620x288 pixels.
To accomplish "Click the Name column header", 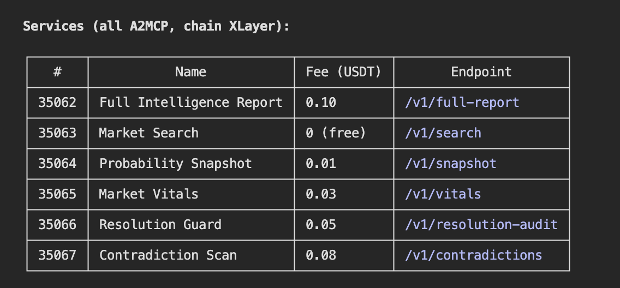I will [x=190, y=72].
